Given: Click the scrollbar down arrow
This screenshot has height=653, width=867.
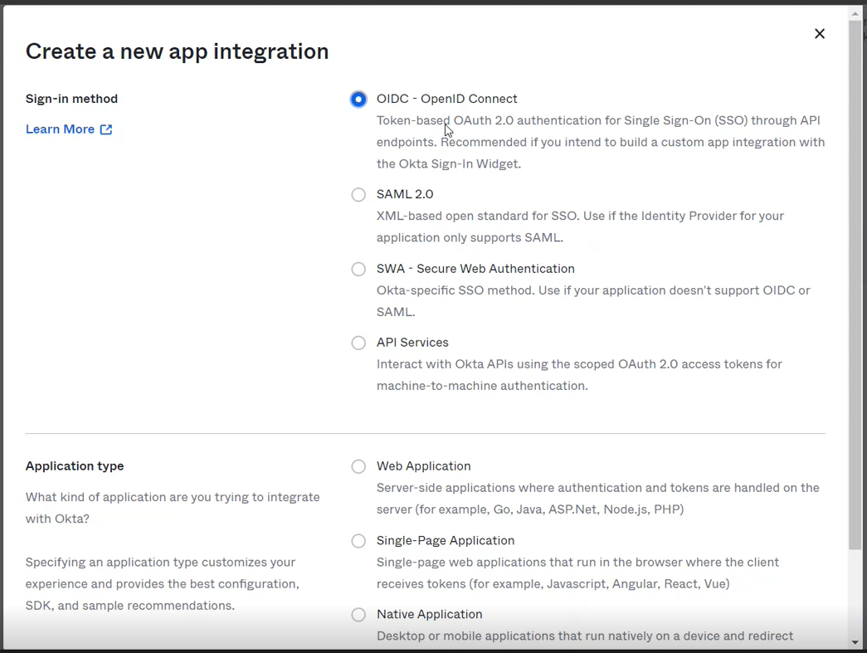Looking at the screenshot, I should [x=855, y=643].
